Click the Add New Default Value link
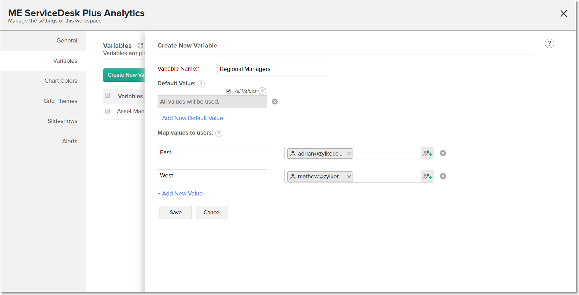579x295 pixels. click(190, 118)
